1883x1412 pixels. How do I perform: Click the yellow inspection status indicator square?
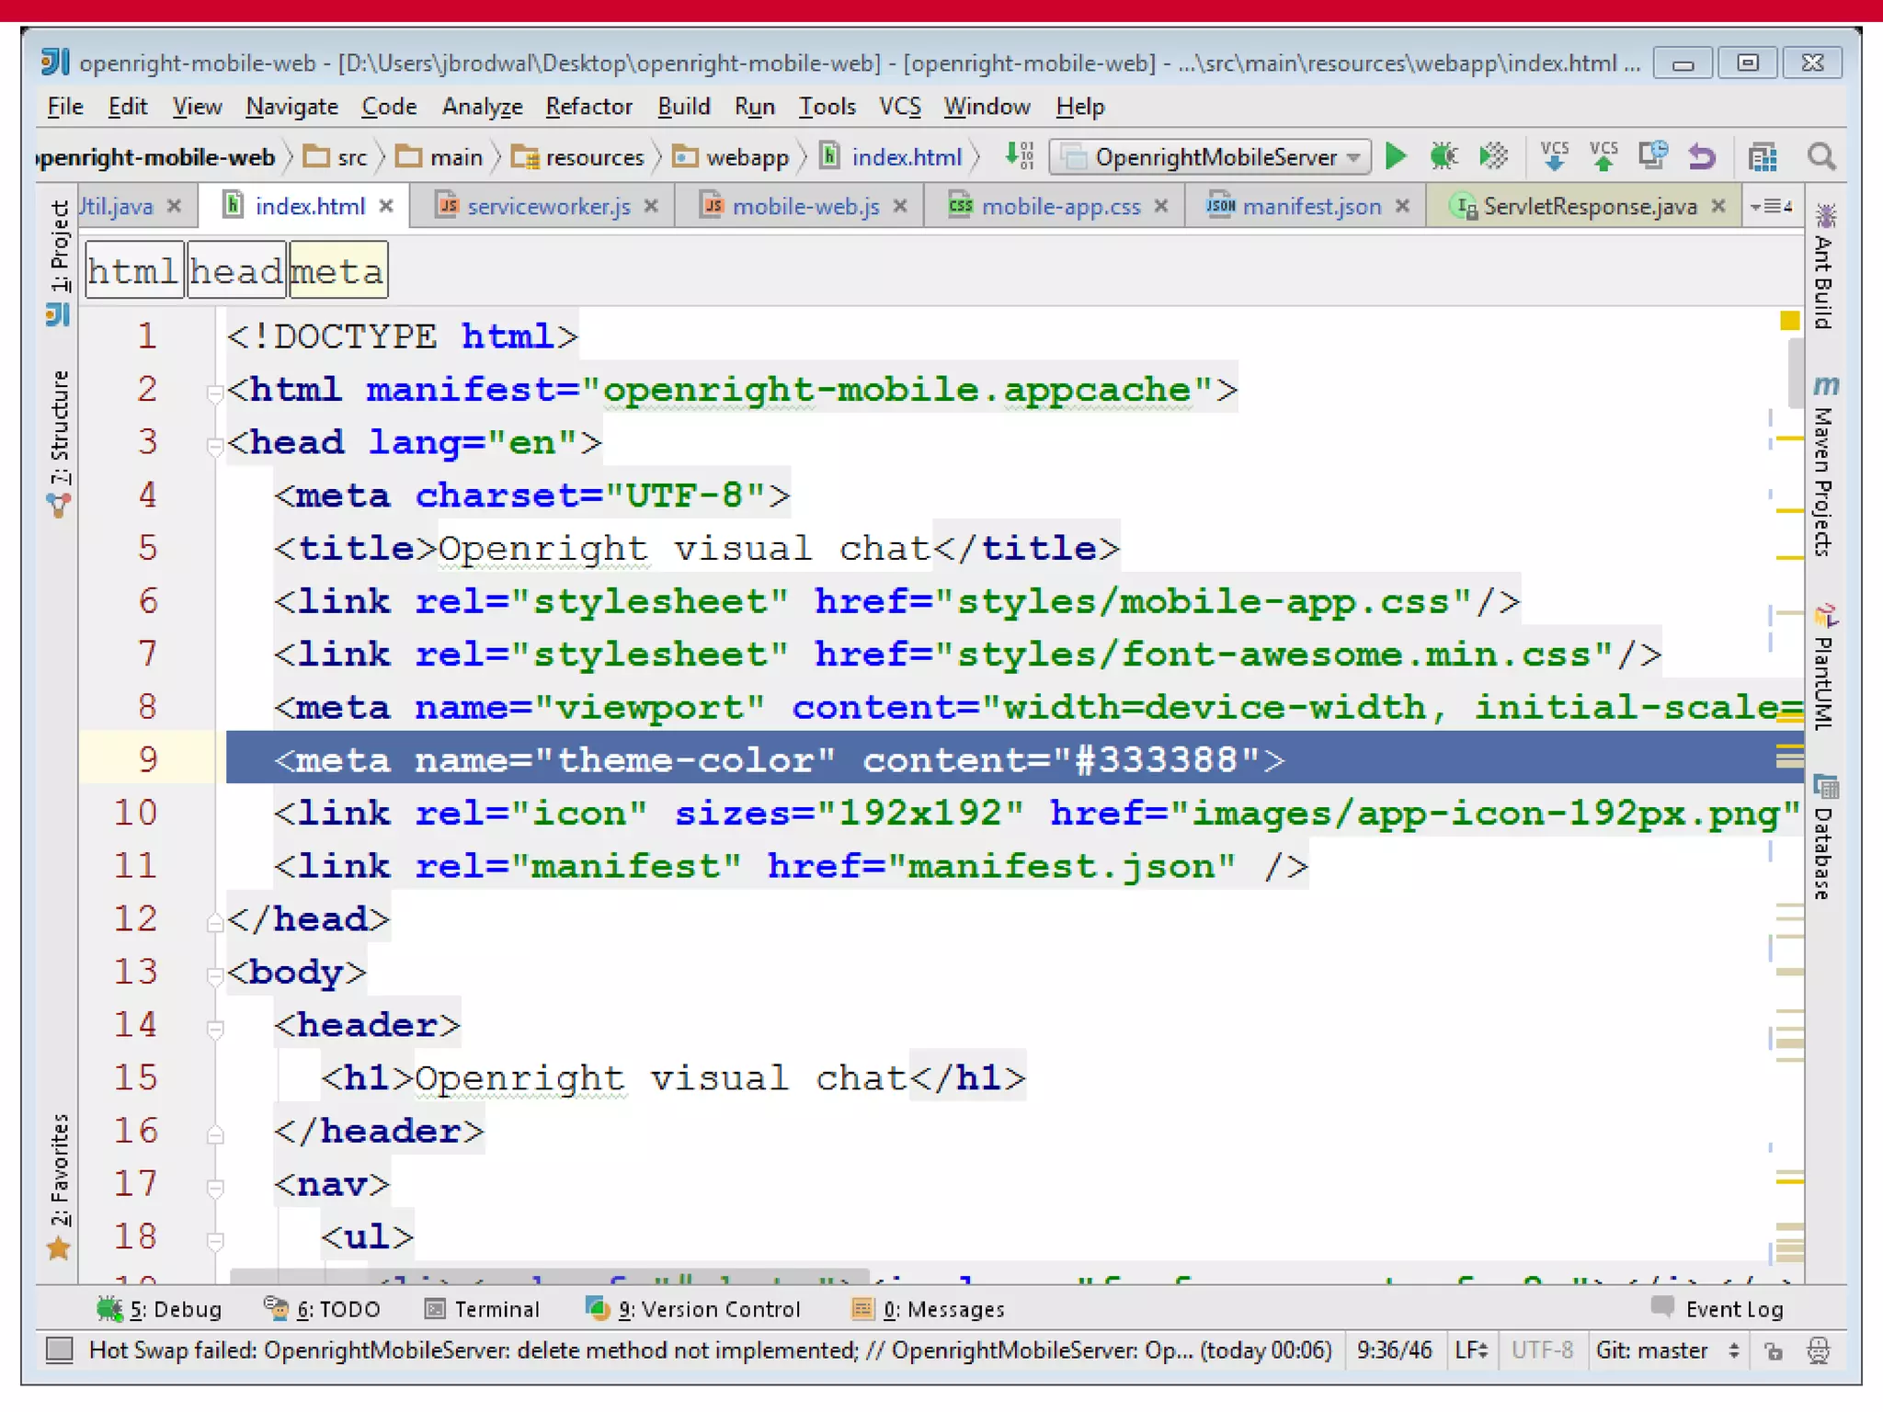tap(1789, 321)
